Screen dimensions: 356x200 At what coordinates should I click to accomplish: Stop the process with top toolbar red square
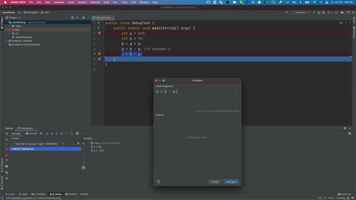pyautogui.click(x=336, y=12)
